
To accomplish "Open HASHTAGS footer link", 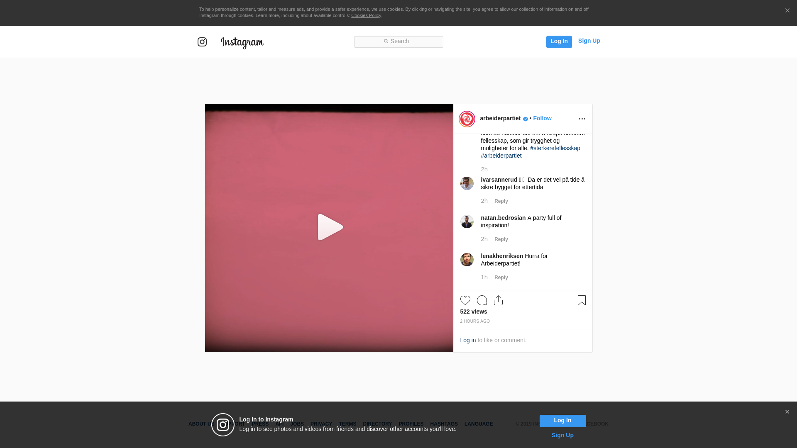I will 444,424.
